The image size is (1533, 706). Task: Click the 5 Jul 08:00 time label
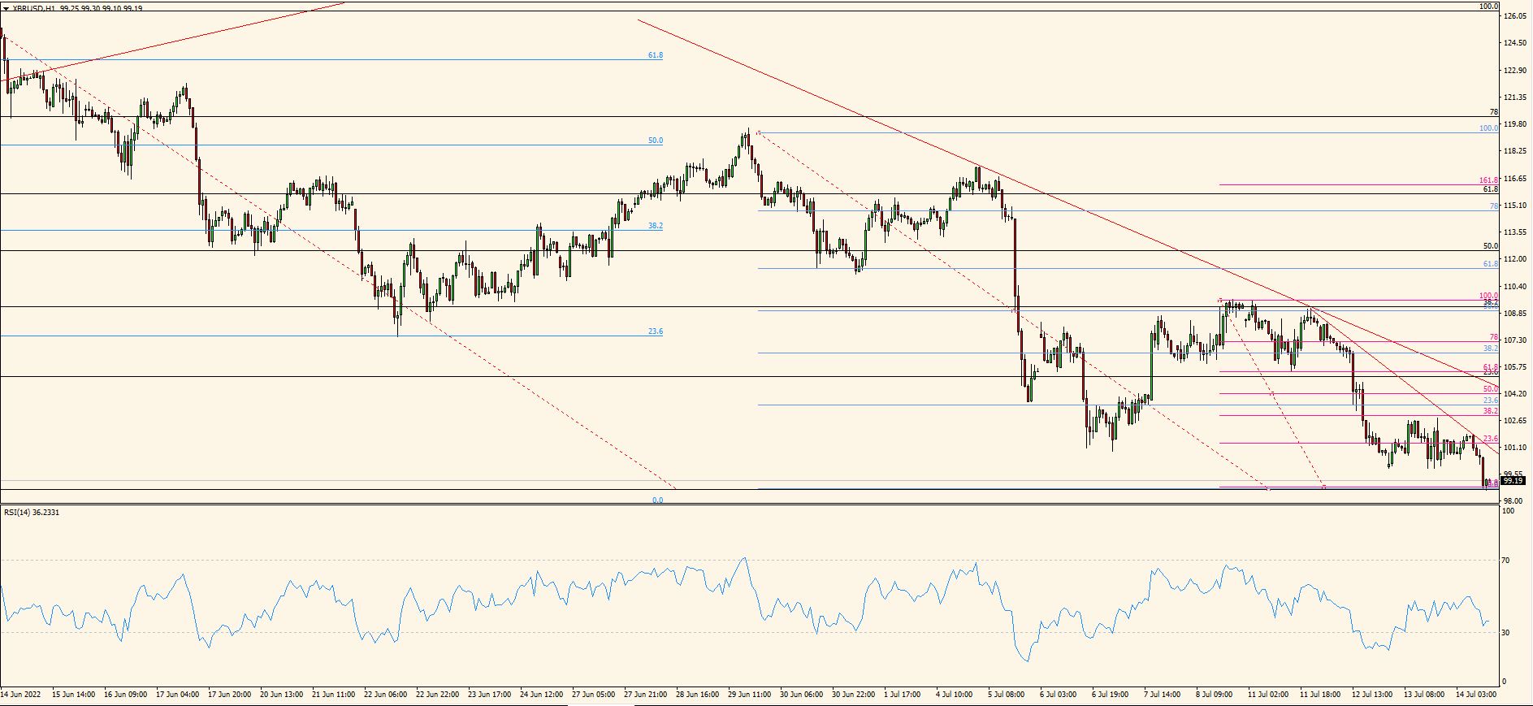point(1007,695)
